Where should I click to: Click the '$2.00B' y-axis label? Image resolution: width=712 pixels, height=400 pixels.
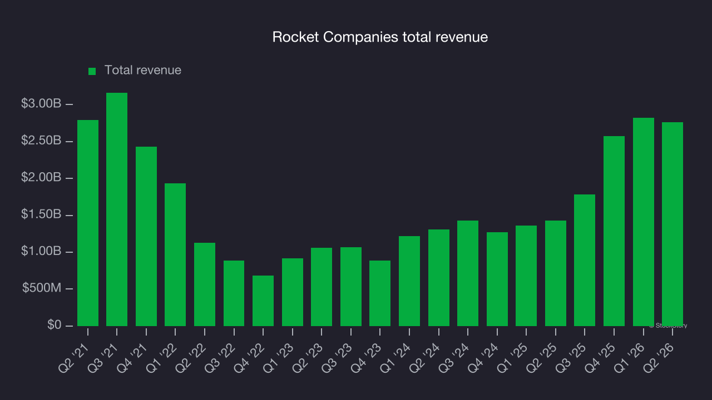click(41, 178)
